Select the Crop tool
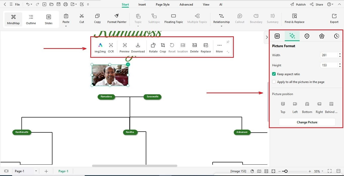Screen dimensions: 344x176 coord(163,48)
